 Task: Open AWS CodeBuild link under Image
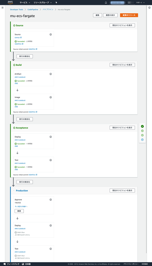20,101
